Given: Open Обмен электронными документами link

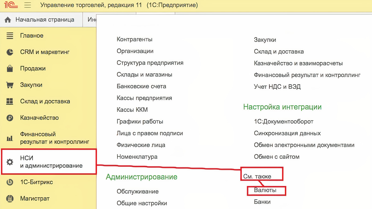Looking at the screenshot, I should pyautogui.click(x=304, y=145).
